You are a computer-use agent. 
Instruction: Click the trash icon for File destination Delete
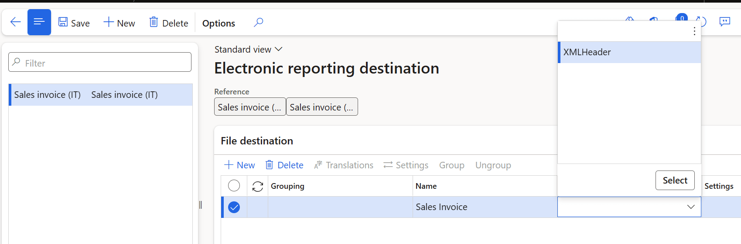[x=270, y=165]
